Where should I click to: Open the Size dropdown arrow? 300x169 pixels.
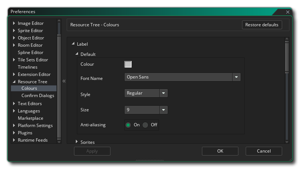pos(163,110)
